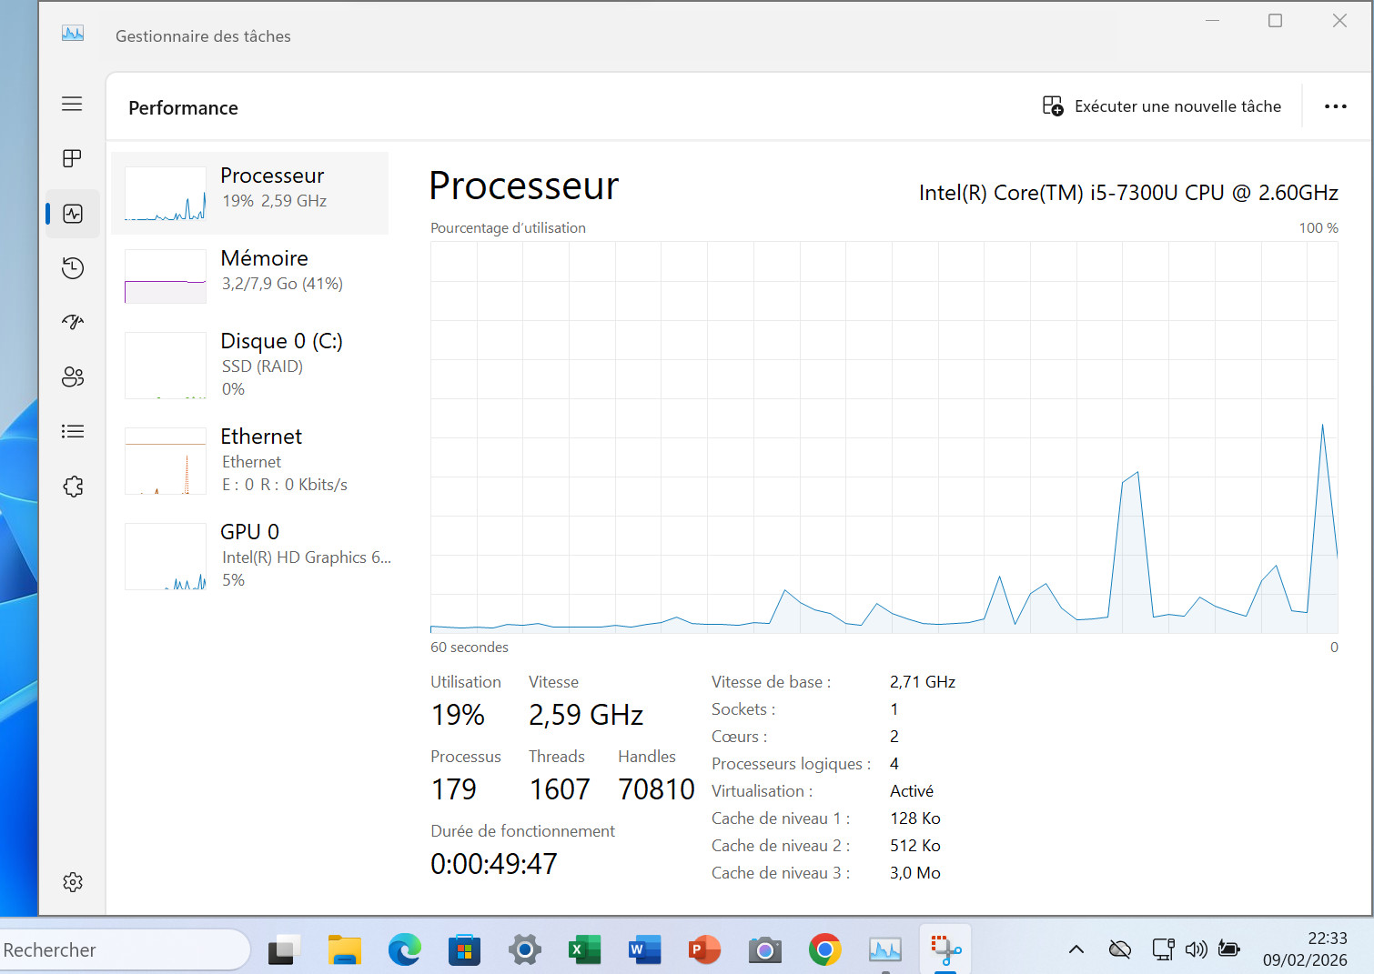Select Ethernet in the performance list
This screenshot has width=1374, height=974.
point(249,460)
